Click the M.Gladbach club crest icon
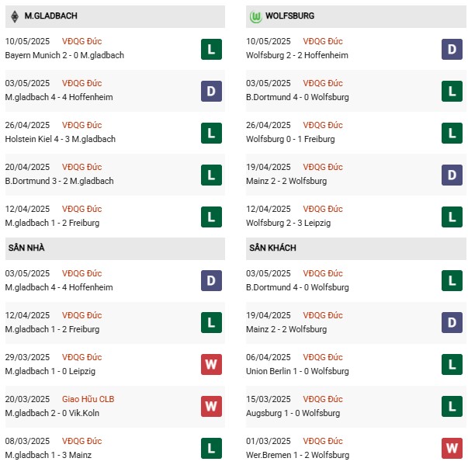 (15, 16)
